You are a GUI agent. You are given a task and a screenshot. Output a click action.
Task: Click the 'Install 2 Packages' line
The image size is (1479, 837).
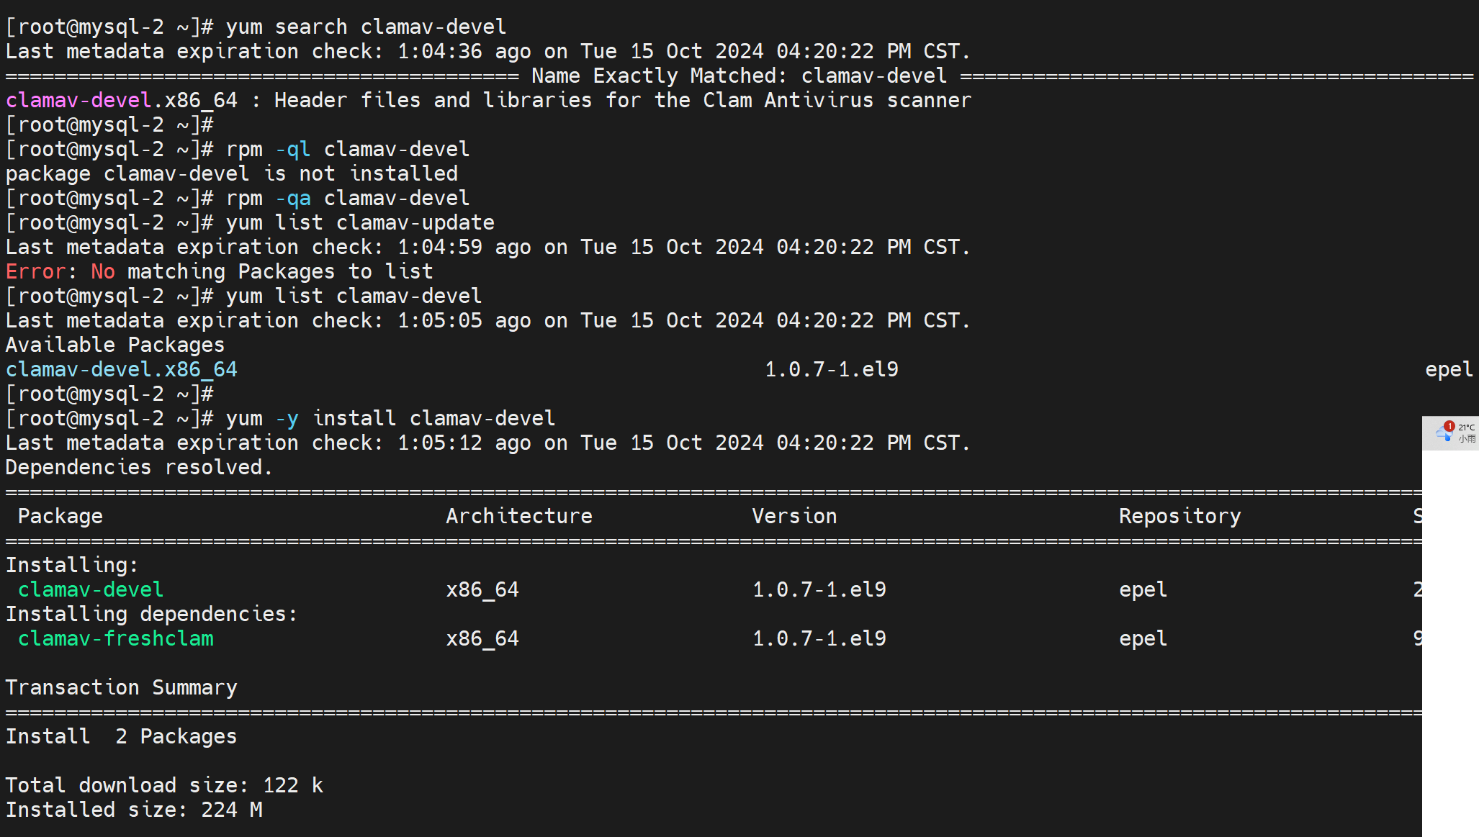click(121, 736)
